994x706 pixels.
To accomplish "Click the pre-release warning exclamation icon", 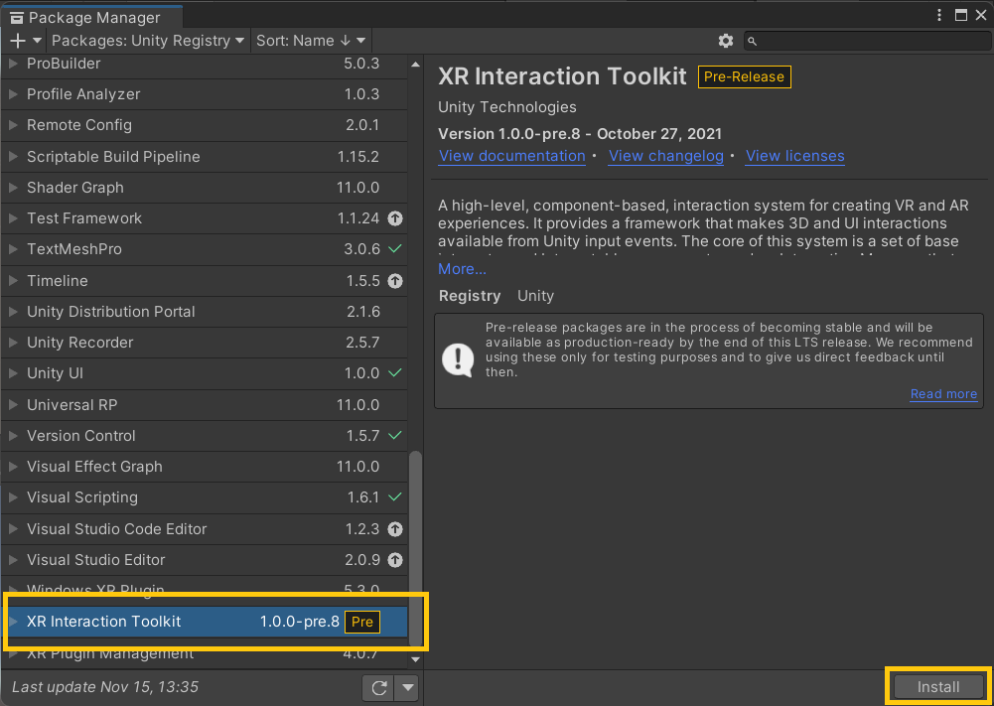I will pos(458,360).
